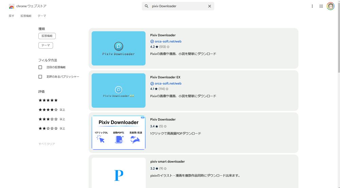Open the Pixiv Downloader EX thumbnail
Screen dimensions: 340x188
(x=119, y=91)
